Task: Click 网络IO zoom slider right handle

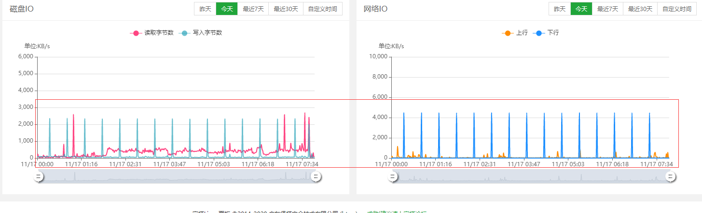Action: (x=670, y=177)
